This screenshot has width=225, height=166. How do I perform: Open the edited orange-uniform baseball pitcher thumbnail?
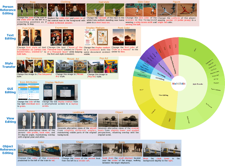187,10
